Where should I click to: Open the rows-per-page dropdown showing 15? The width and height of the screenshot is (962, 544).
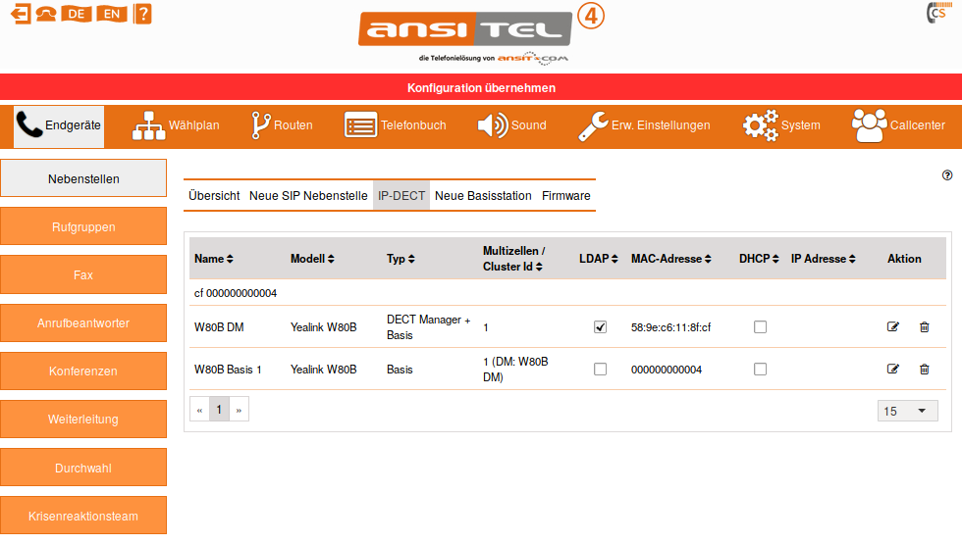tap(907, 411)
